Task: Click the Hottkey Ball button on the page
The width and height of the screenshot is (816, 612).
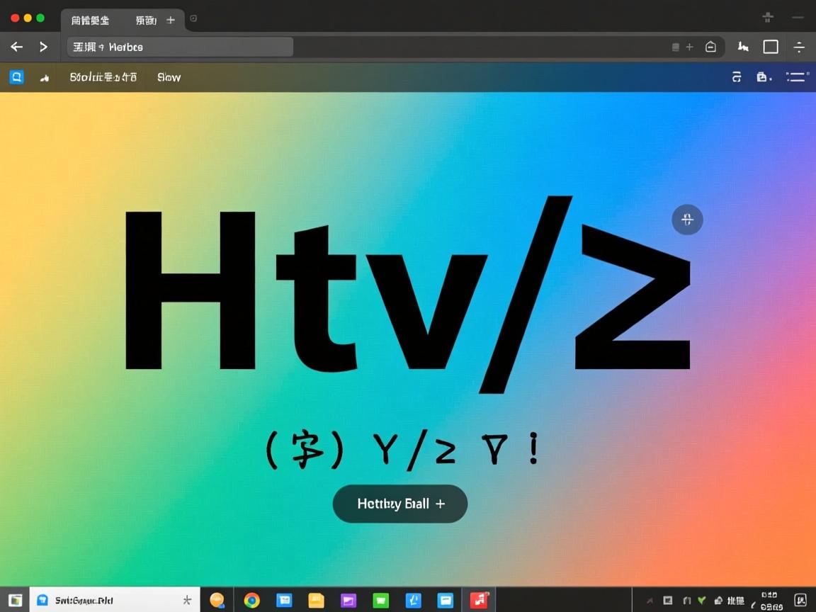Action: (x=399, y=504)
